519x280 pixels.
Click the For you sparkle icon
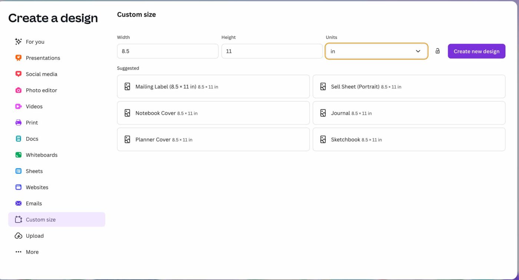[x=18, y=42]
